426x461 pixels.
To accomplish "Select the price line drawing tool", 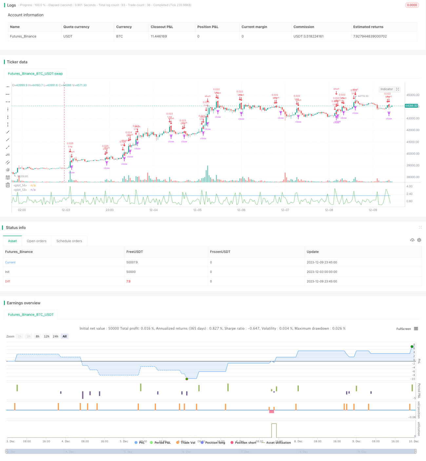I will tap(8, 155).
